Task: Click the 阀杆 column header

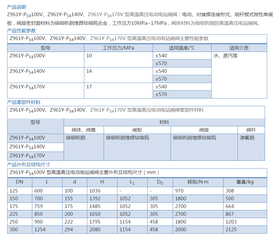Action: pos(251,130)
